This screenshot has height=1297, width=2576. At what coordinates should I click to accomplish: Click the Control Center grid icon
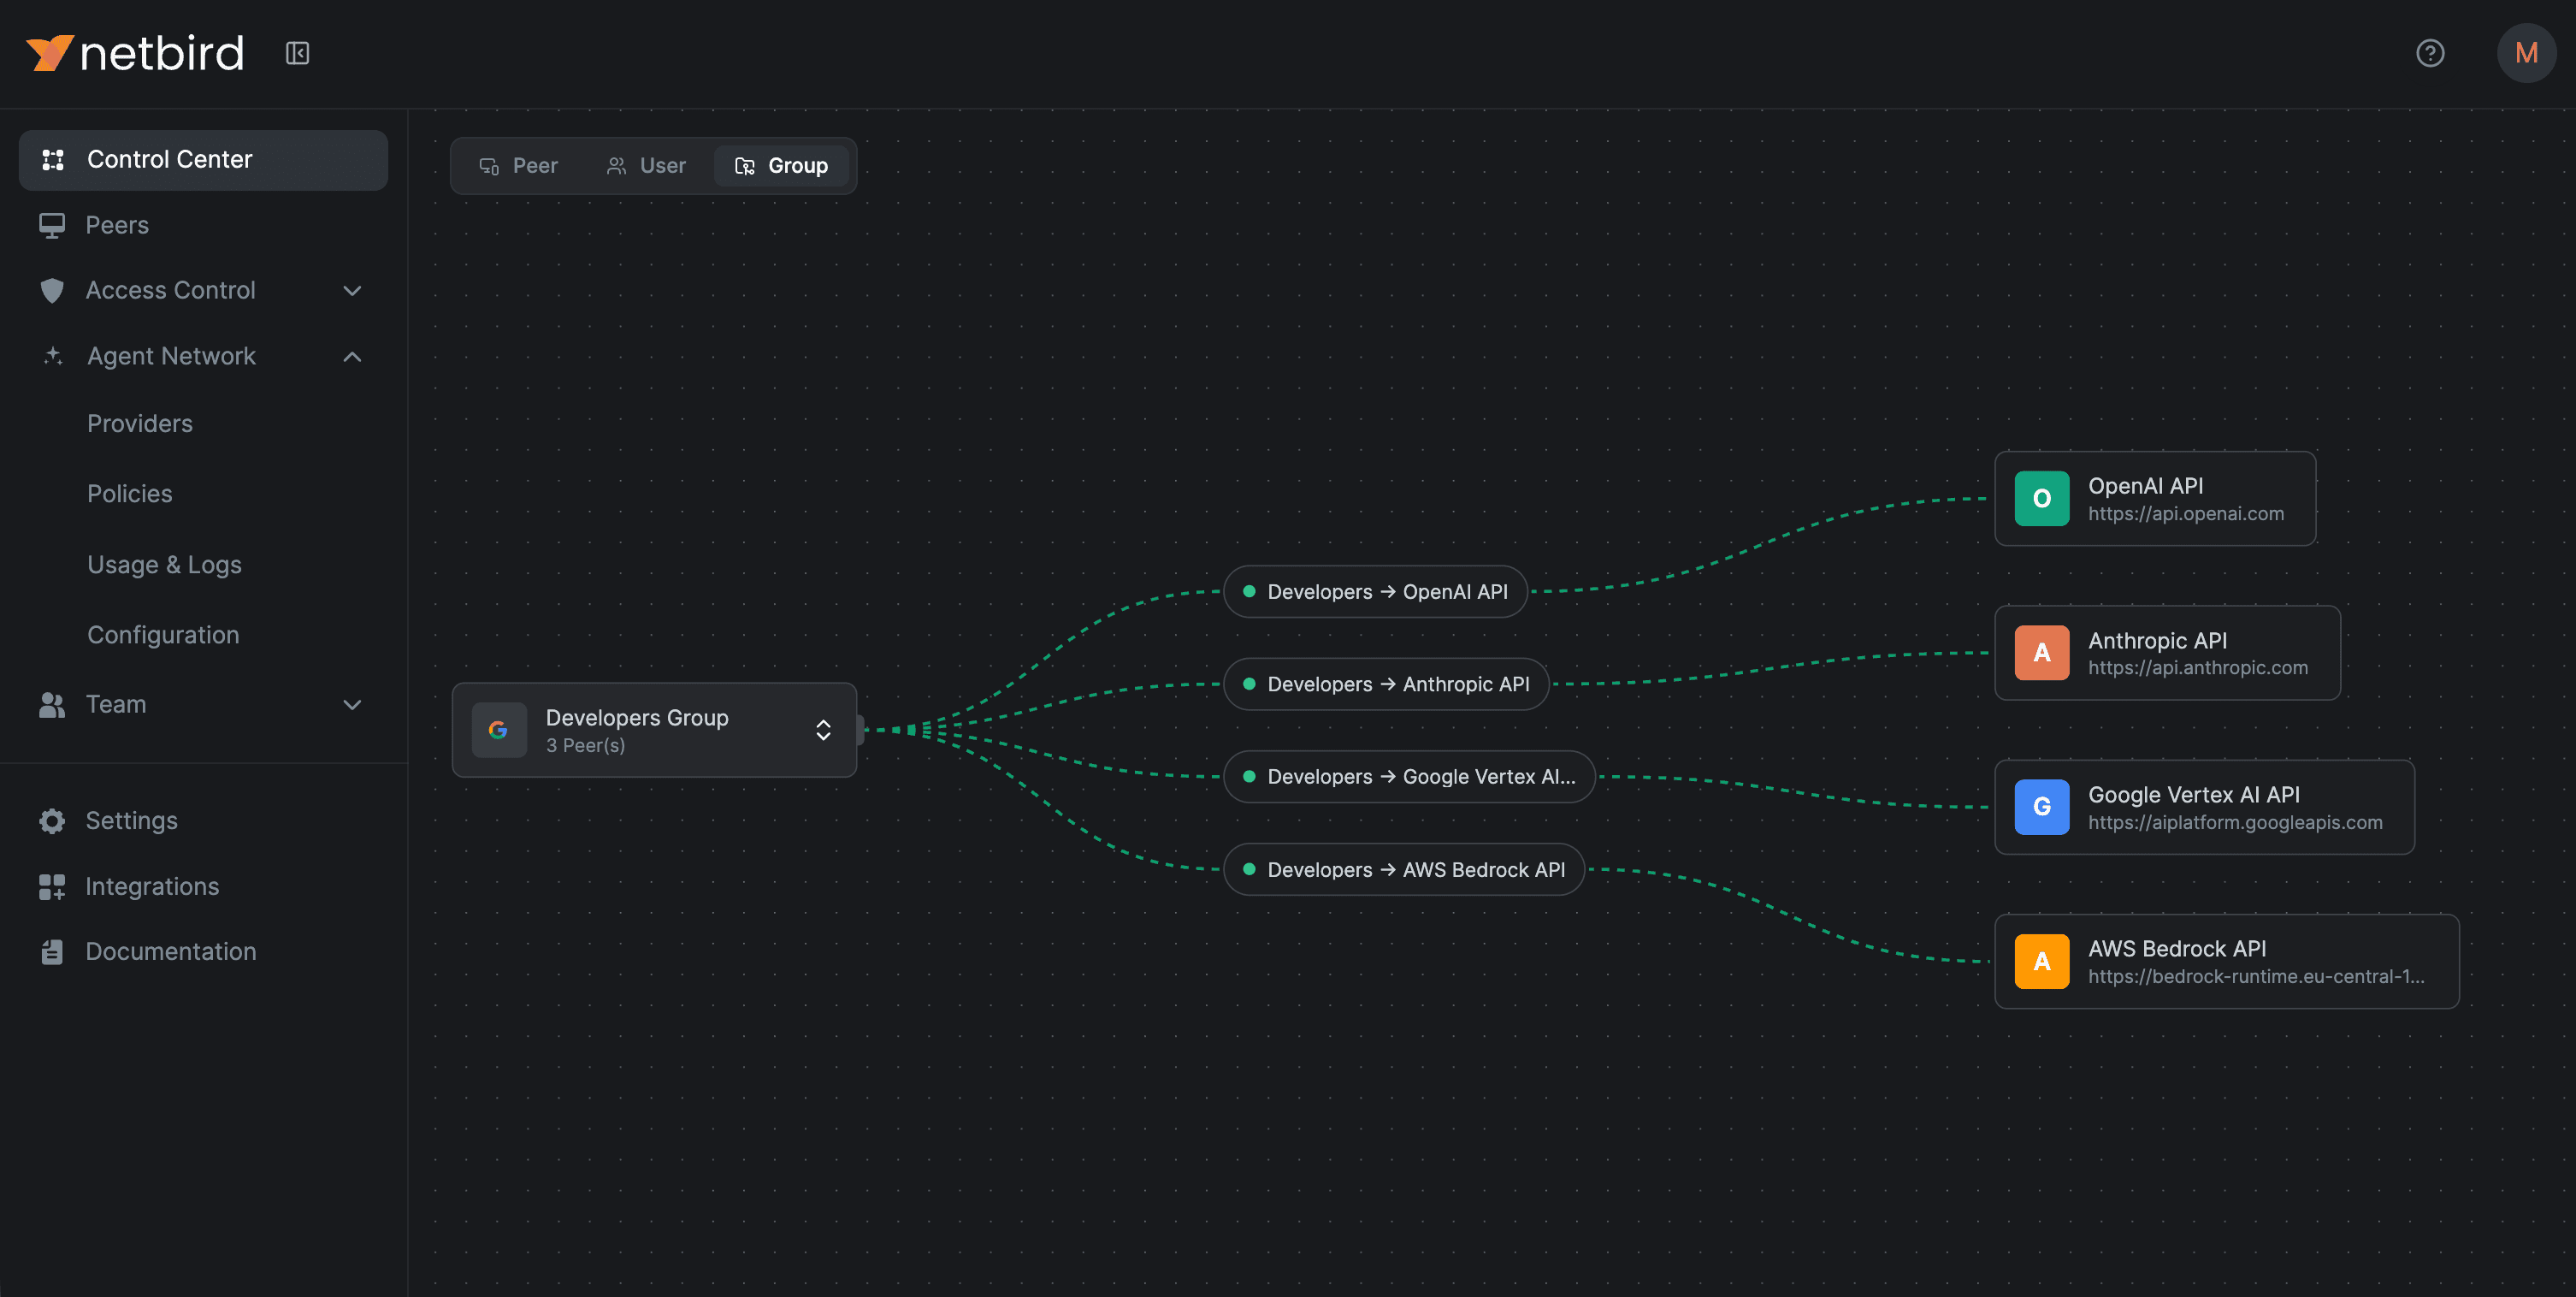click(x=53, y=160)
